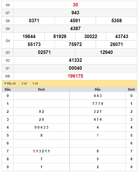This screenshot has height=172, width=138.
Task: Select the "3 số" radio option
Action: [31, 83]
